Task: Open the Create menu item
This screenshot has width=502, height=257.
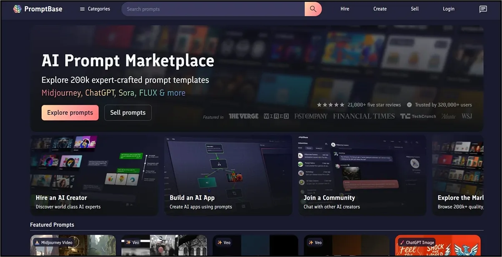Action: (380, 9)
